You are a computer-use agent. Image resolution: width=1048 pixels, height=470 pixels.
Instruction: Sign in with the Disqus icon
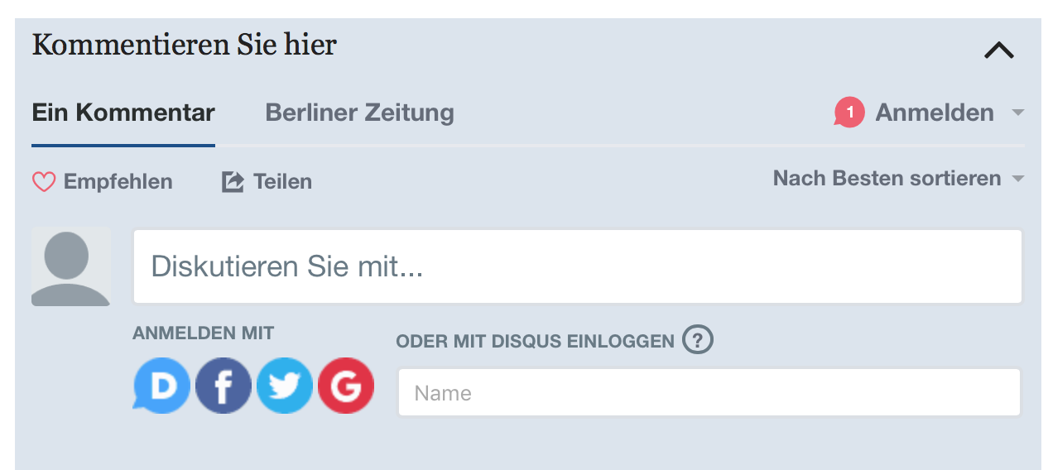click(x=162, y=386)
